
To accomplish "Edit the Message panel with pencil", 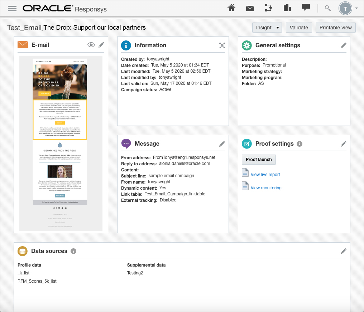I will click(222, 144).
